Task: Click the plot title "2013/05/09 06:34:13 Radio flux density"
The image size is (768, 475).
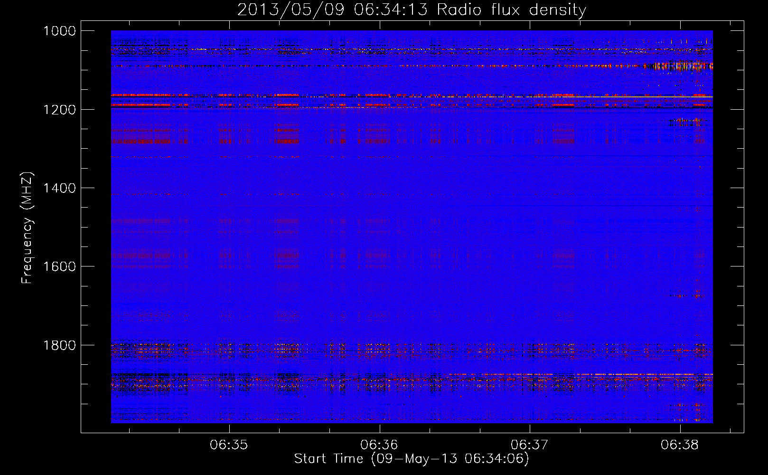Action: [x=412, y=10]
